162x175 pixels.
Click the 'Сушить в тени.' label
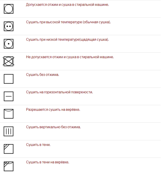[38, 145]
